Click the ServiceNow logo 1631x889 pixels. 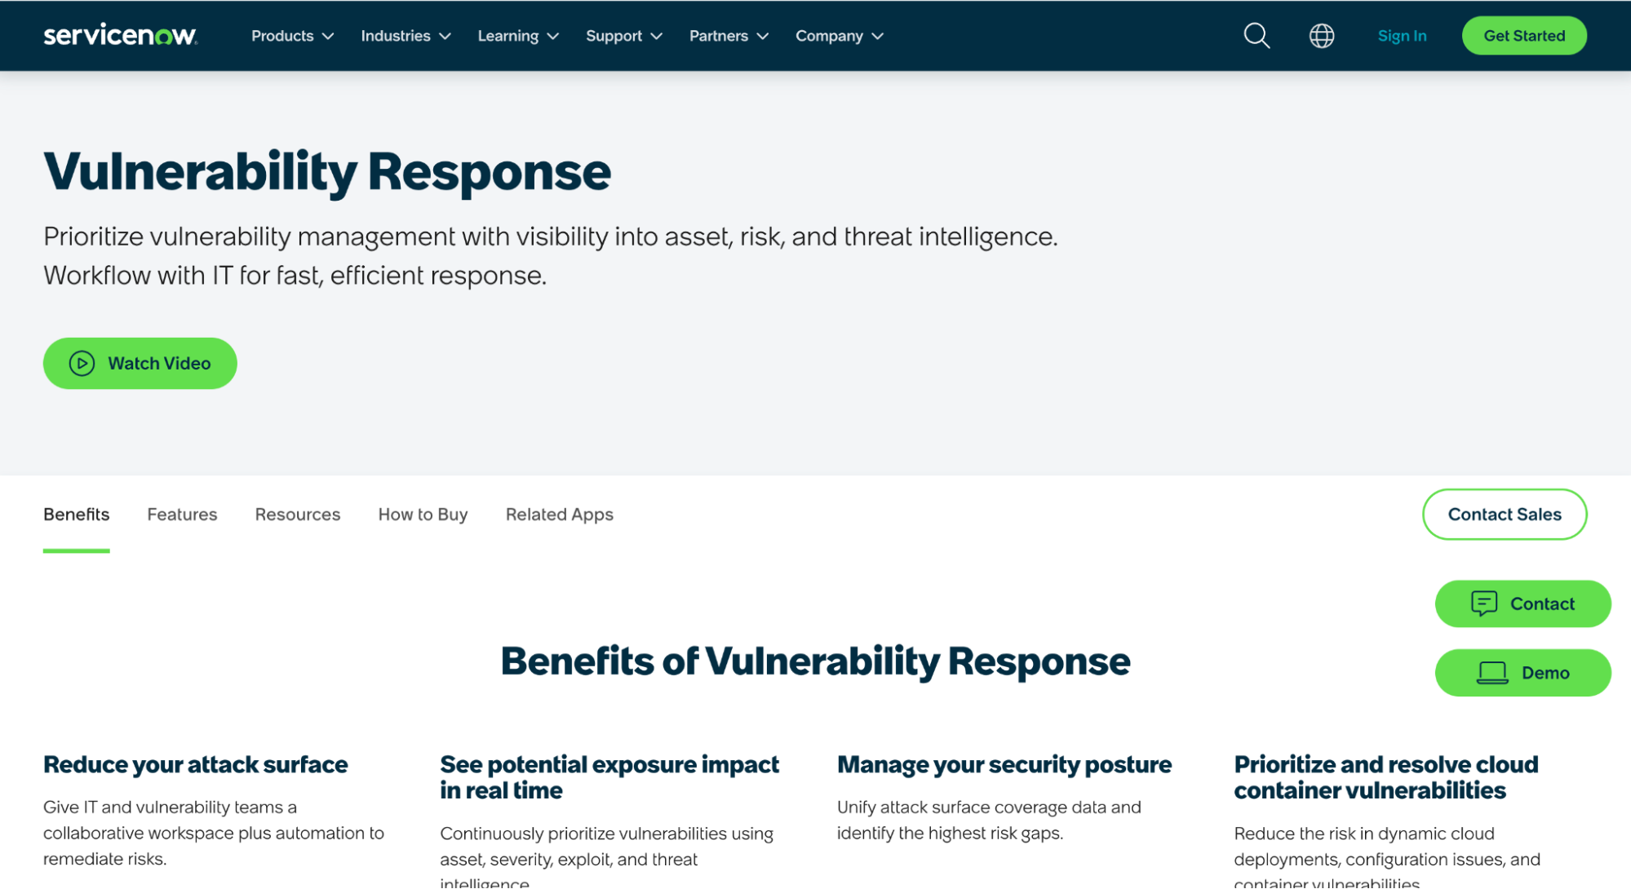[119, 35]
